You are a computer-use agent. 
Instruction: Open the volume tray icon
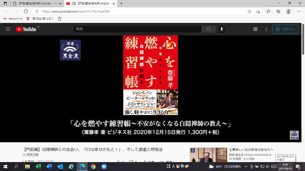click(268, 167)
